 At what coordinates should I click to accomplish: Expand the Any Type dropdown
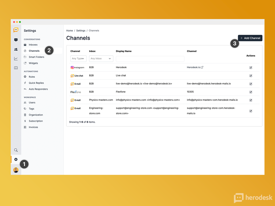[78, 58]
